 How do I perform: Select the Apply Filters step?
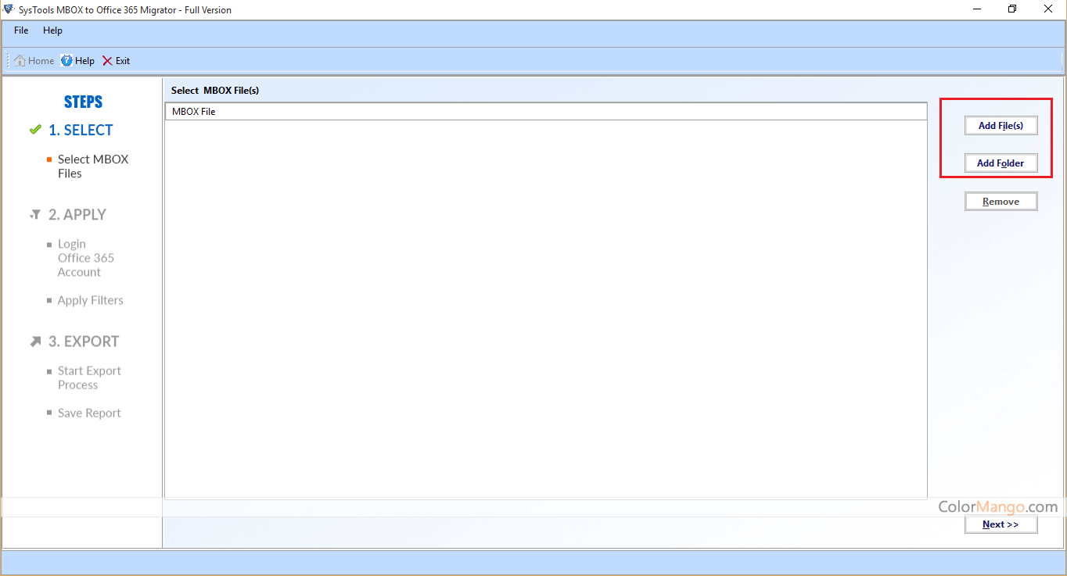point(90,300)
